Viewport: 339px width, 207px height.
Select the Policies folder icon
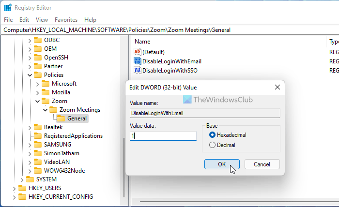coord(38,75)
